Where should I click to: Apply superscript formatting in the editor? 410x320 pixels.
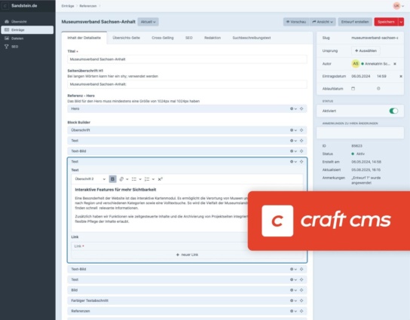click(x=160, y=179)
